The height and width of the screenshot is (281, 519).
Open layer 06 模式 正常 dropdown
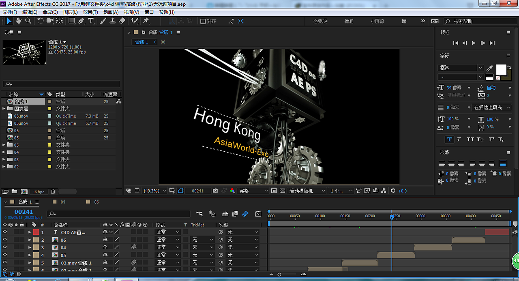(x=168, y=240)
